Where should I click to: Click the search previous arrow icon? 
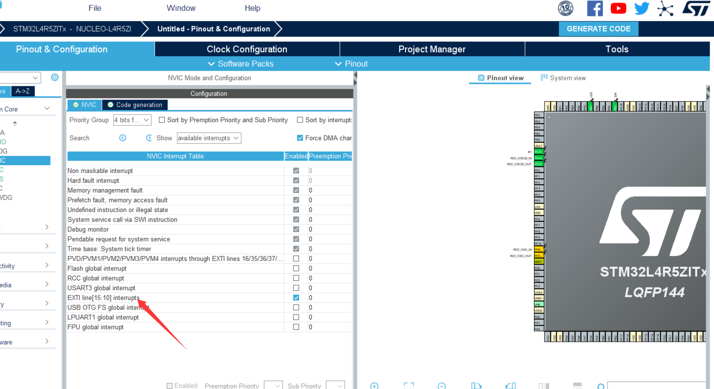click(123, 138)
